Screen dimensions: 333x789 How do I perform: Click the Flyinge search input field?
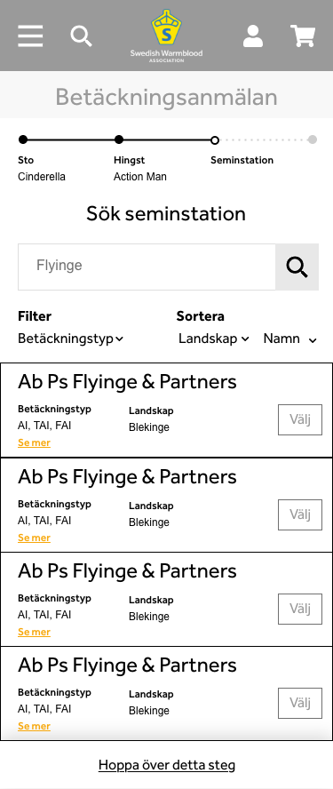147,267
